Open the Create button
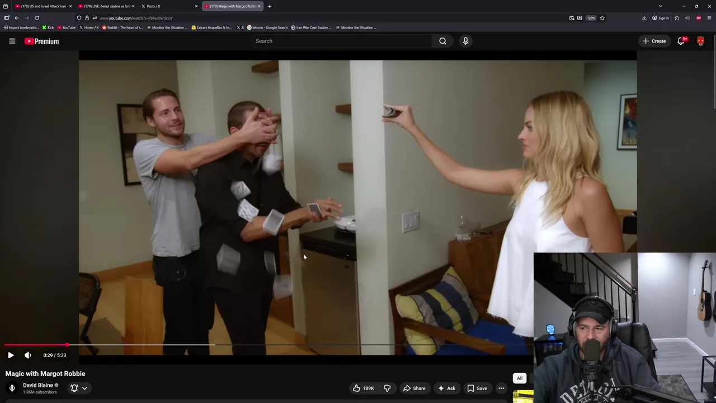Image resolution: width=716 pixels, height=403 pixels. pyautogui.click(x=654, y=41)
